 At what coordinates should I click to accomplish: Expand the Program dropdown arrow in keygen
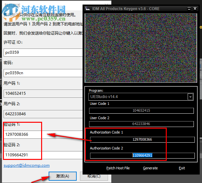tap(190, 97)
